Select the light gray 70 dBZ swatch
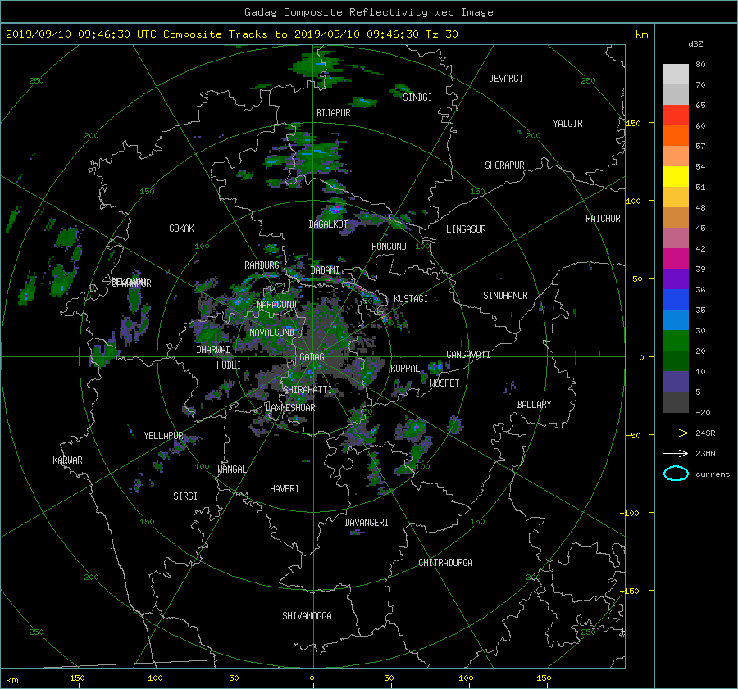Viewport: 738px width, 689px height. click(x=676, y=75)
